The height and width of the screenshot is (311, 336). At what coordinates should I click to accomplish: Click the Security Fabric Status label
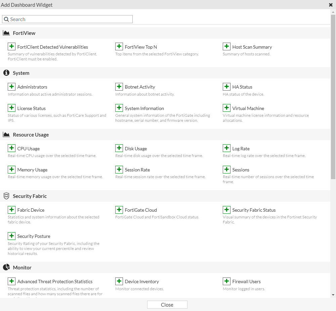254,210
